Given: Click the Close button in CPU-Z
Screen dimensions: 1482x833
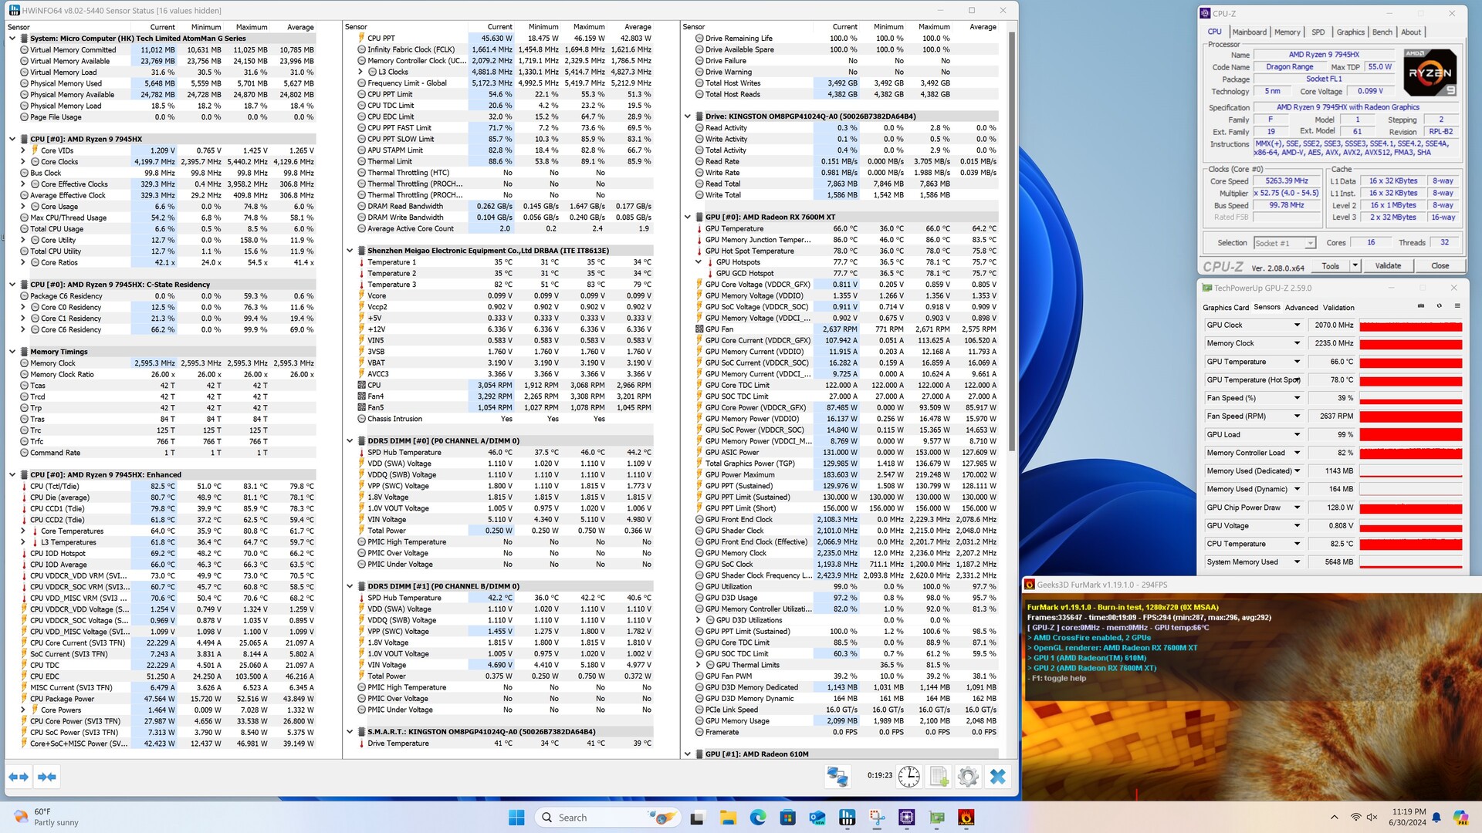Looking at the screenshot, I should click(x=1440, y=265).
